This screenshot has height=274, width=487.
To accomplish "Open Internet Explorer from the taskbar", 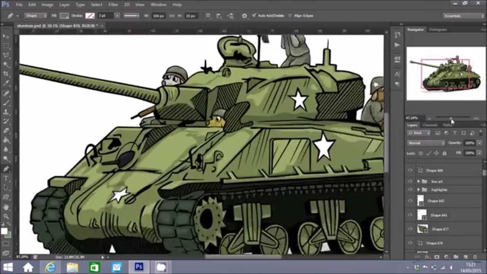I will pyautogui.click(x=50, y=267).
